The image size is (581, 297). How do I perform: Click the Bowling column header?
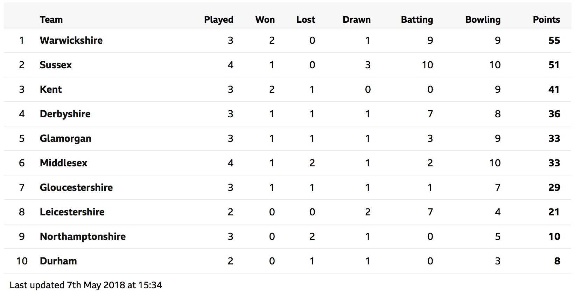(x=483, y=20)
